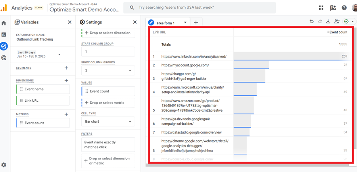Click Drop or select dimension or metric filter
This screenshot has height=172, width=357.
[108, 161]
